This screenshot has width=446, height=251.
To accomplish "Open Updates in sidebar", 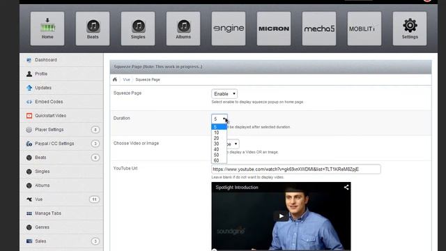I will [x=61, y=88].
